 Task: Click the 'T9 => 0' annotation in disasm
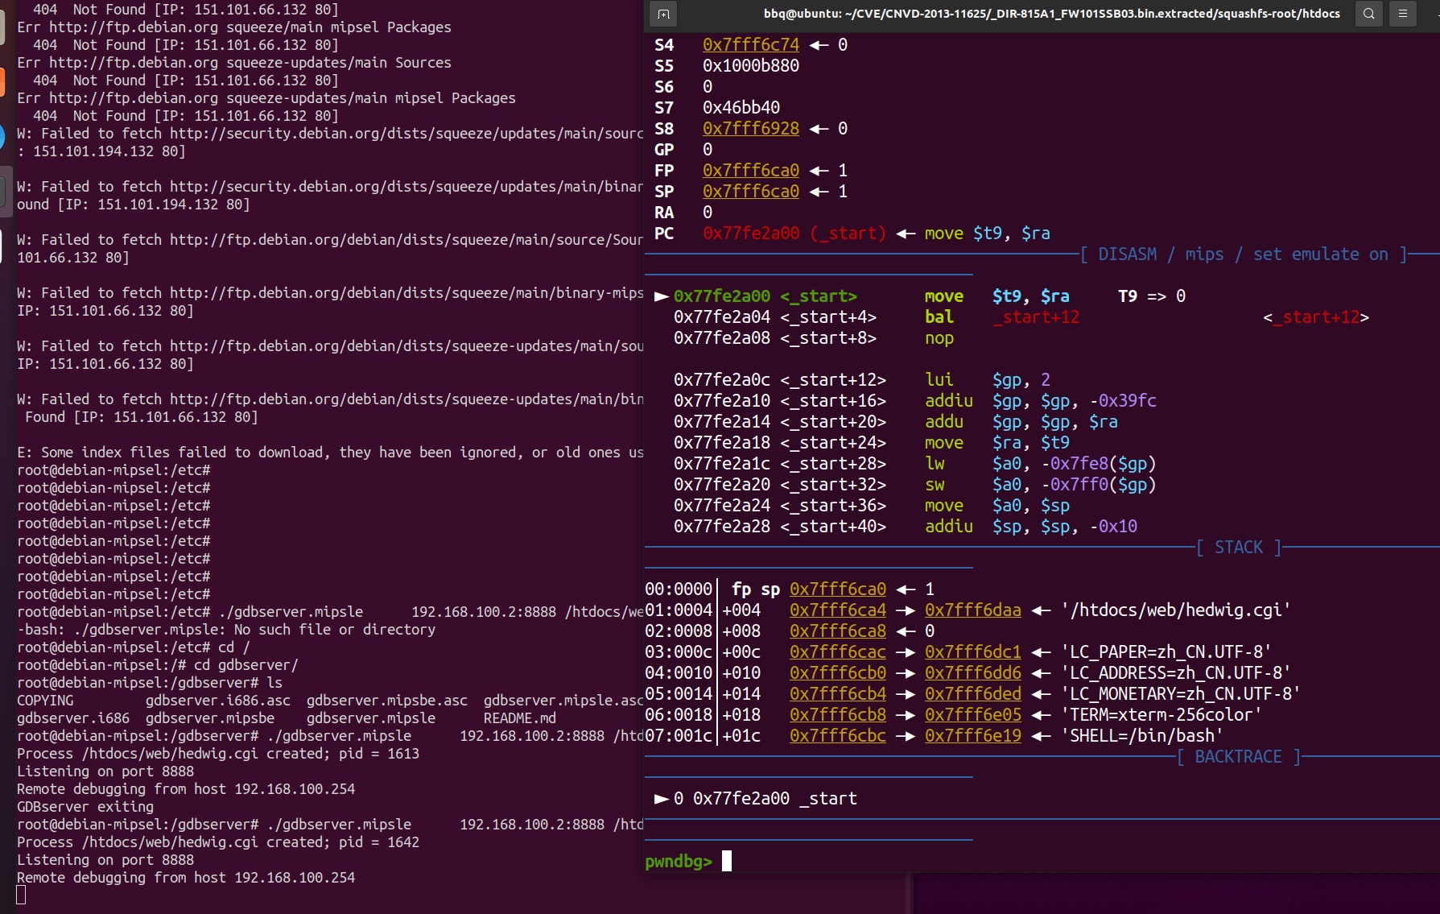click(1152, 296)
